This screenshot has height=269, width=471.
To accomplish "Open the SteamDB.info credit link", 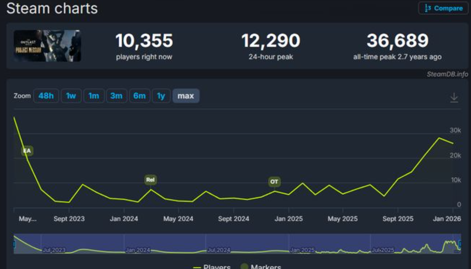I will (x=447, y=74).
